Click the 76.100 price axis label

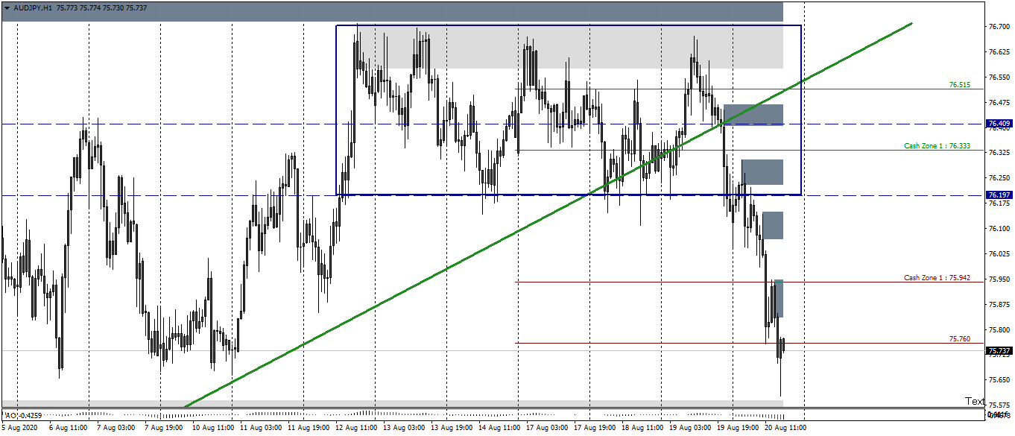999,229
